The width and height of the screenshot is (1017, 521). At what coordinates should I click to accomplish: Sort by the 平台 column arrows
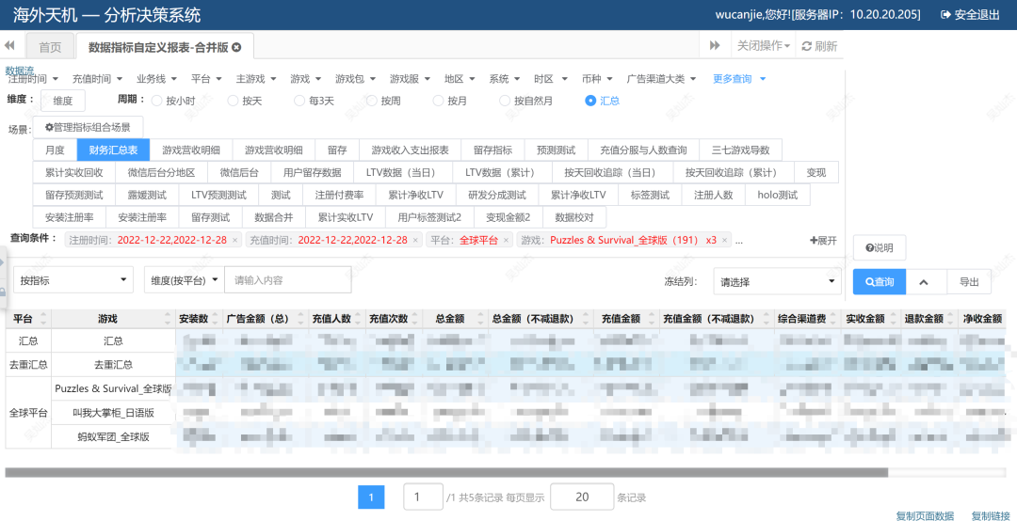coord(43,319)
